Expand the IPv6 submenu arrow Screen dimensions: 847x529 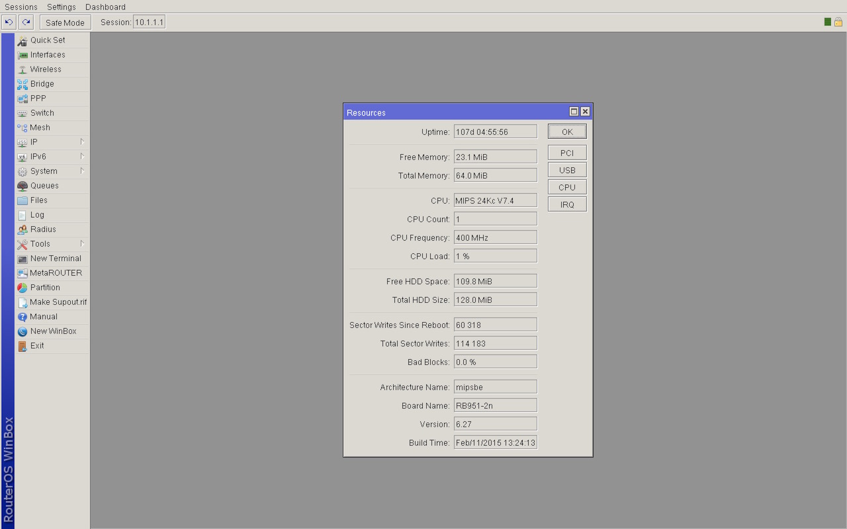pyautogui.click(x=82, y=156)
